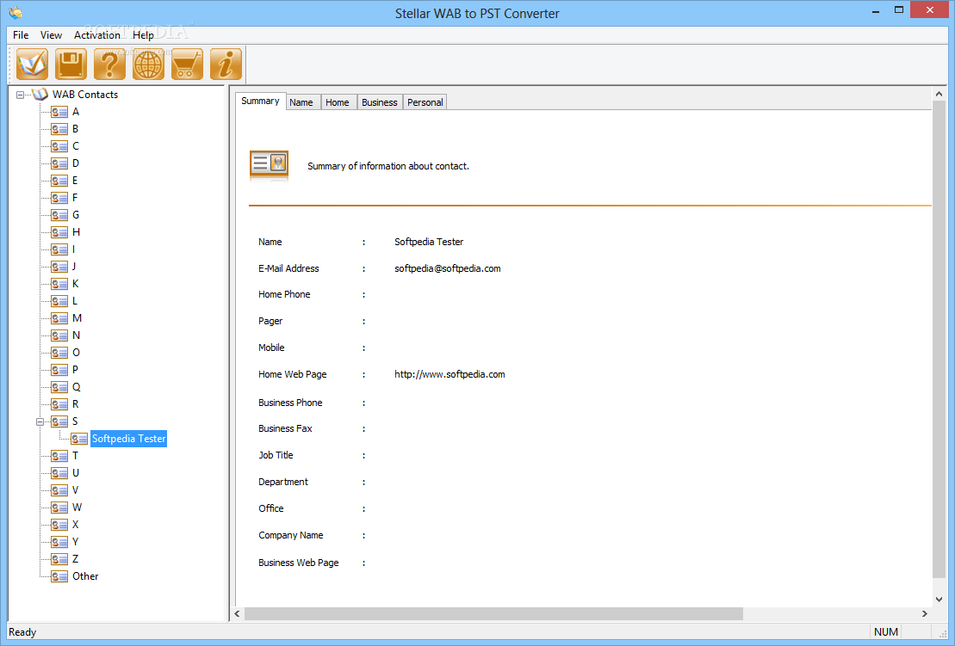Switch to the Business tab
The image size is (955, 646).
click(x=380, y=102)
